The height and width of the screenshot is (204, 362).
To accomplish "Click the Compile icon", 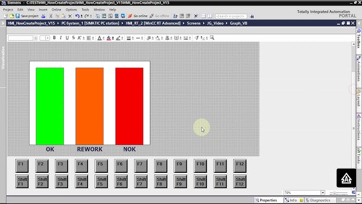I will pyautogui.click(x=98, y=16).
